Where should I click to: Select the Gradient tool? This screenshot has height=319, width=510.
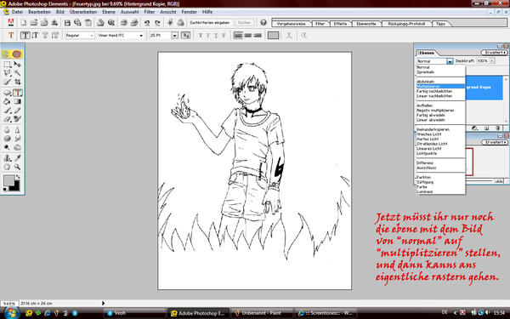pos(17,101)
